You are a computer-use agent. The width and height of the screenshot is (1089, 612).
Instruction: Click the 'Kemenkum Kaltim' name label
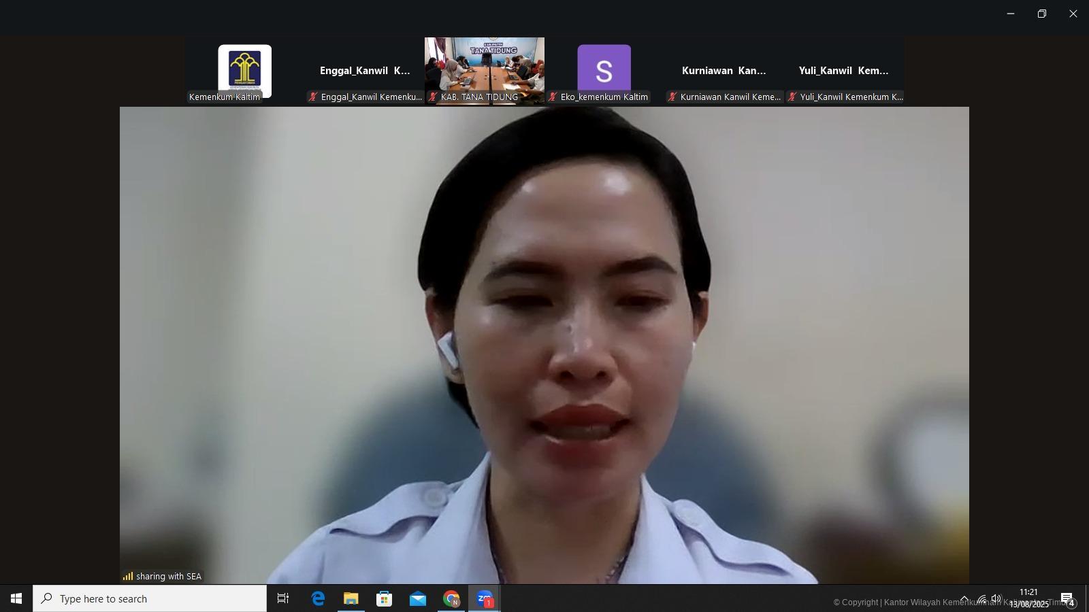click(x=225, y=97)
